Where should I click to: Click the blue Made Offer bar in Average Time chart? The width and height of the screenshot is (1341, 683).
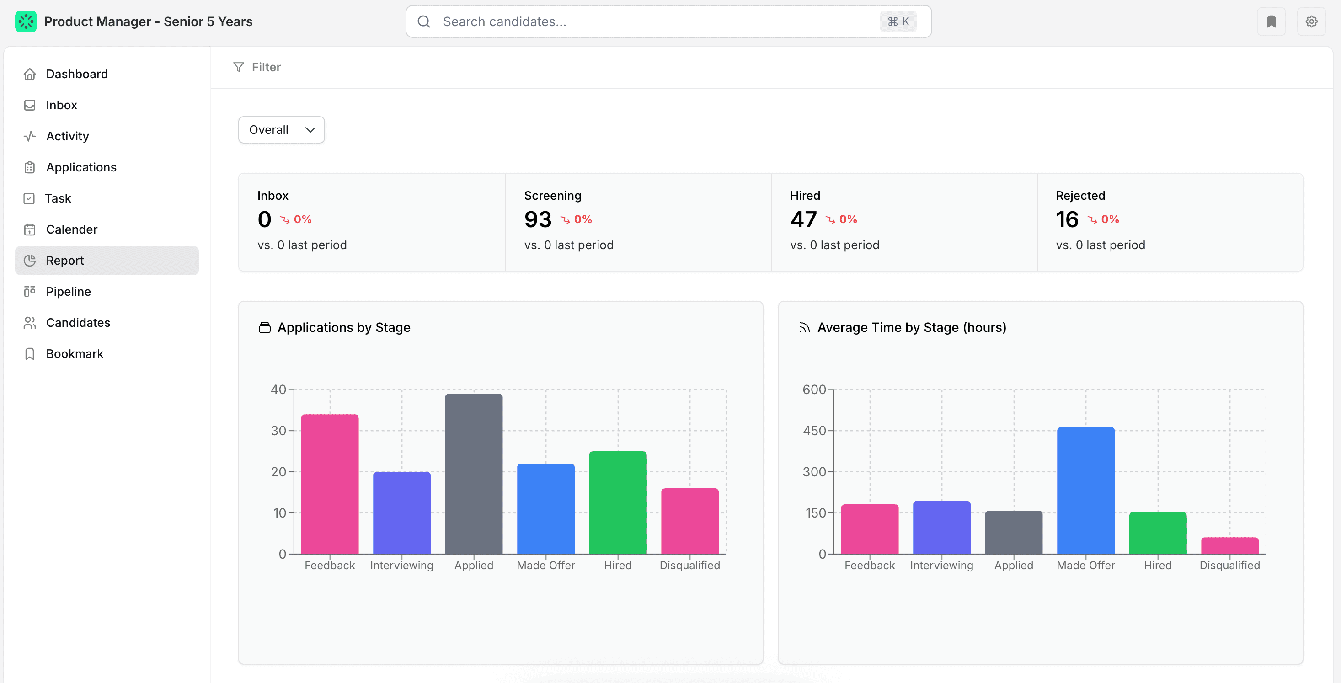[x=1085, y=491]
